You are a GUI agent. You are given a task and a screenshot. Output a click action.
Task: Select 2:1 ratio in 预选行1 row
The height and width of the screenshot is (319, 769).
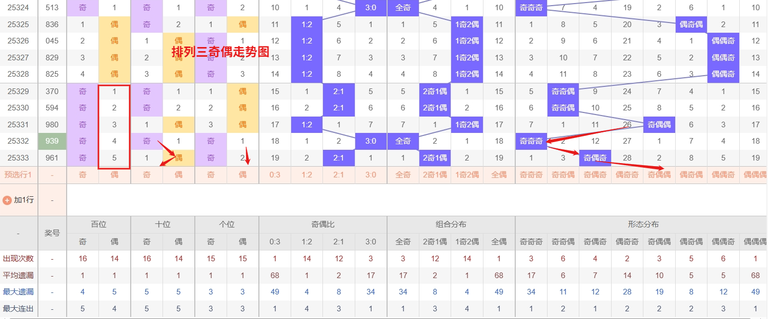click(339, 175)
